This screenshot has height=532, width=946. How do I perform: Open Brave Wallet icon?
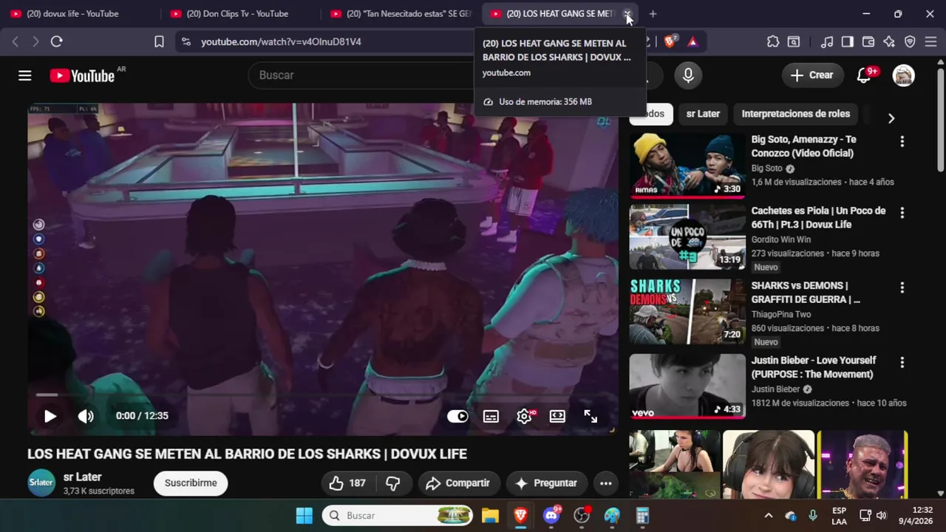(868, 42)
